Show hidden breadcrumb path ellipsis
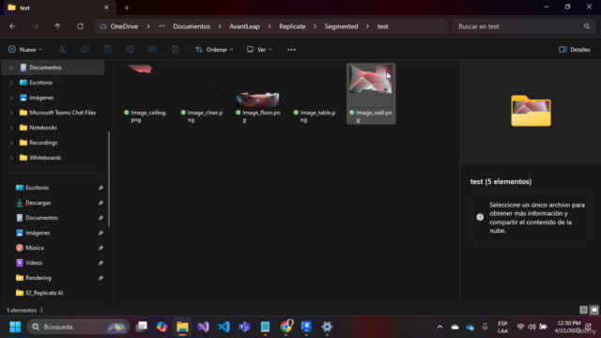The width and height of the screenshot is (601, 338). click(162, 26)
